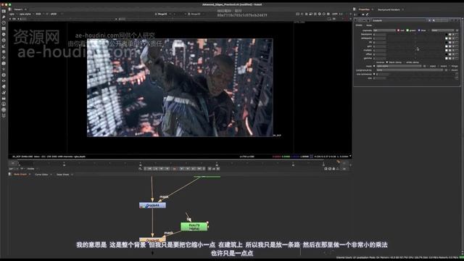Image resolution: width=464 pixels, height=261 pixels.
Task: Switch to the Properties tab
Action: tap(364, 9)
